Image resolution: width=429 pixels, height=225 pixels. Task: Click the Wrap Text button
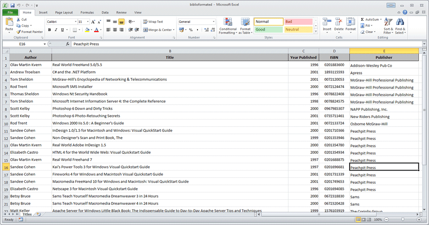pos(153,21)
